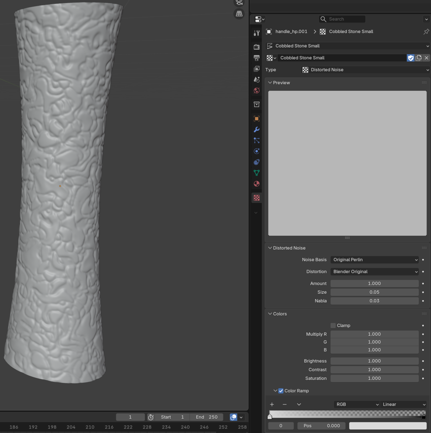Click the new texture duplicate icon

tap(419, 58)
